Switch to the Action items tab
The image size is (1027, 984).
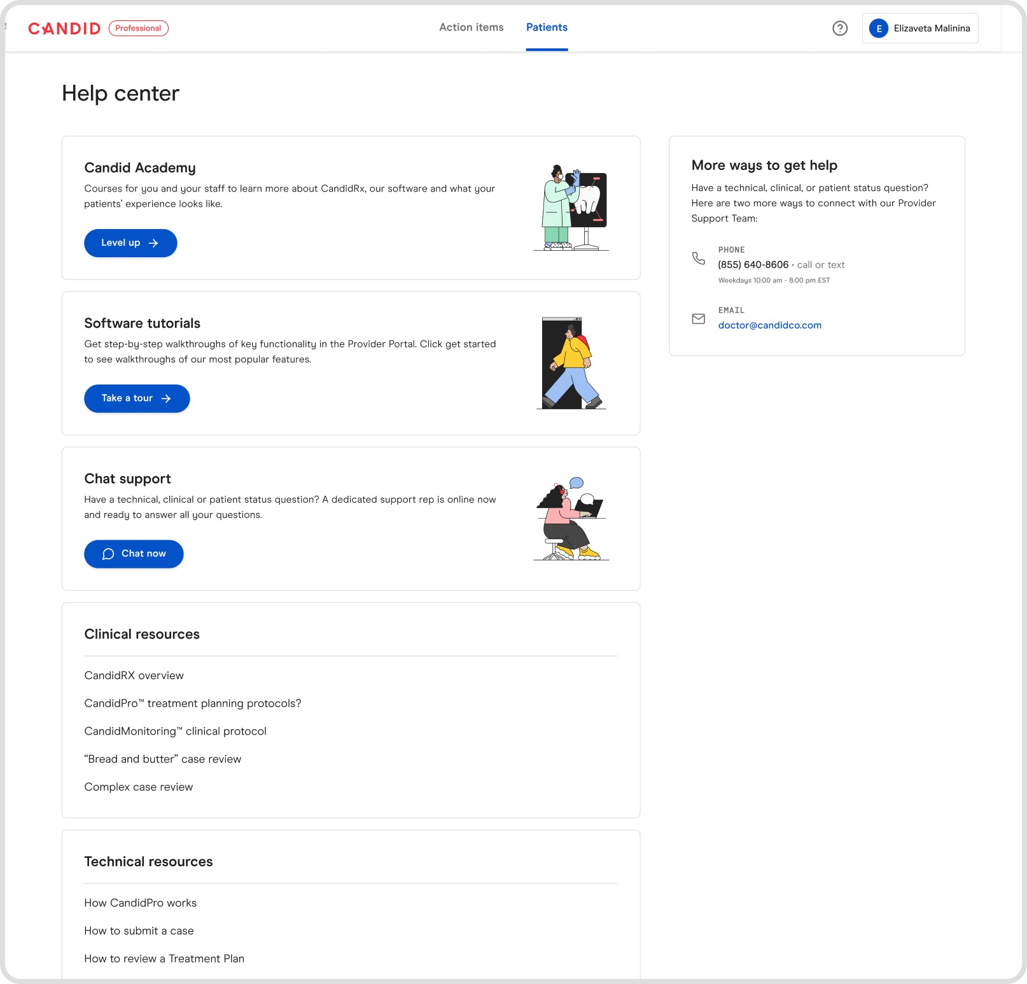[471, 27]
